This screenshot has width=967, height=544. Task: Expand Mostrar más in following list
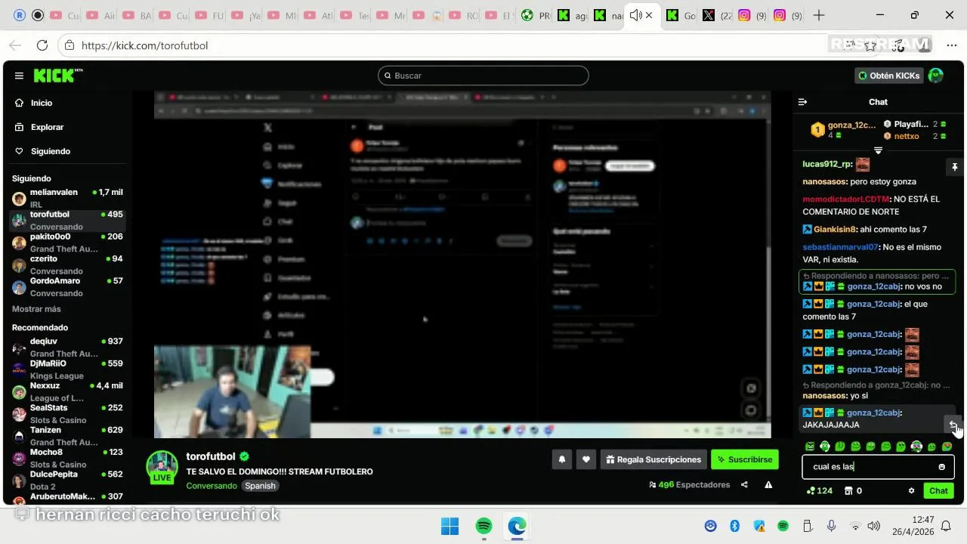pyautogui.click(x=36, y=309)
